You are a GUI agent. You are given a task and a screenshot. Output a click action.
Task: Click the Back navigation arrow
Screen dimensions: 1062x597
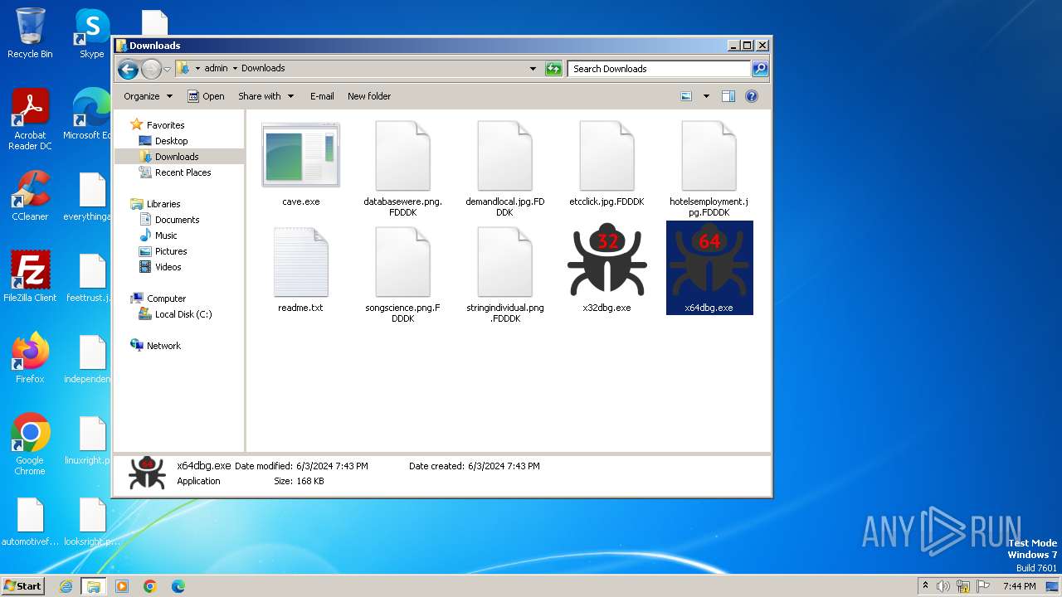(128, 69)
